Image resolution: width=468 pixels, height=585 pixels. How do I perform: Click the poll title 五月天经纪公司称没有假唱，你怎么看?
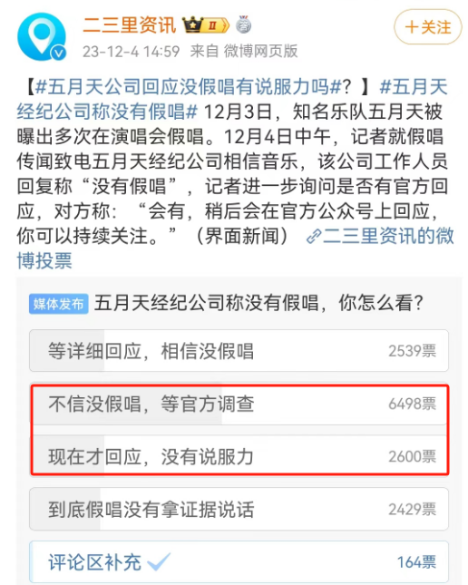click(x=258, y=303)
